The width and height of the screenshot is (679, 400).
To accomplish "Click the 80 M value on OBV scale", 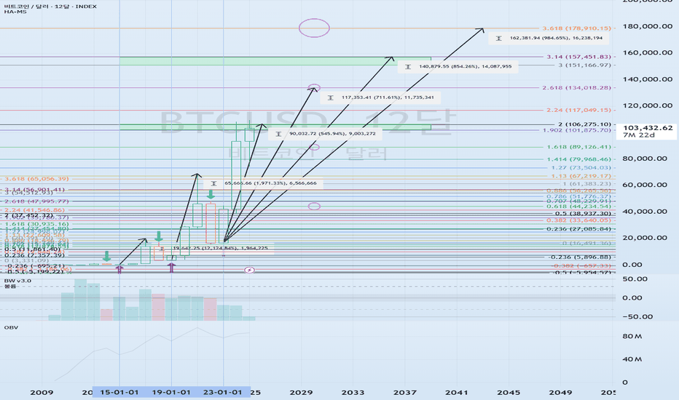I will [632, 336].
